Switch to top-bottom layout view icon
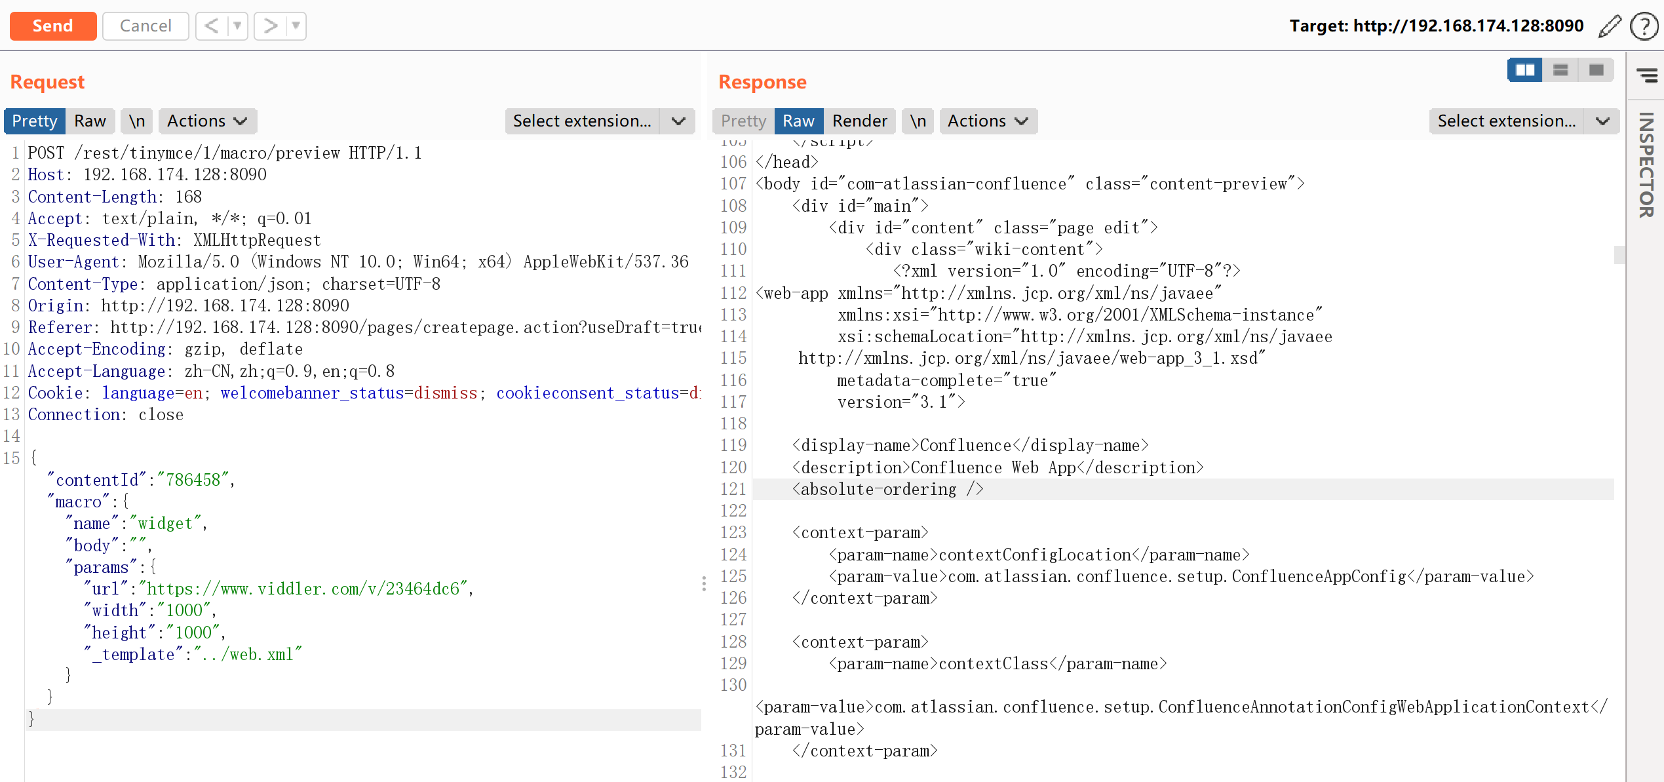The height and width of the screenshot is (782, 1664). (x=1560, y=70)
